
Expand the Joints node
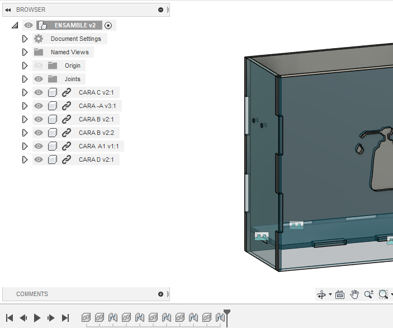pyautogui.click(x=25, y=79)
